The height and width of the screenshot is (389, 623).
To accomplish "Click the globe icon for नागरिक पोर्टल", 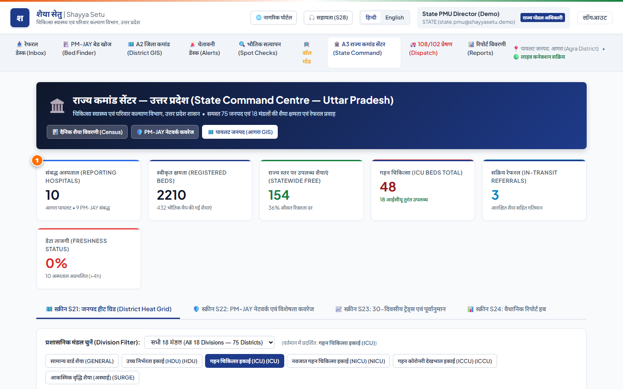I will 259,18.
